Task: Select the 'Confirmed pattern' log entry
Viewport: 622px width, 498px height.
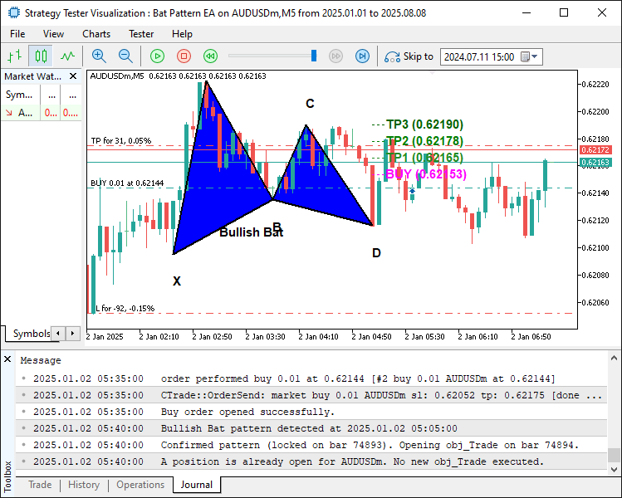Action: (311, 445)
